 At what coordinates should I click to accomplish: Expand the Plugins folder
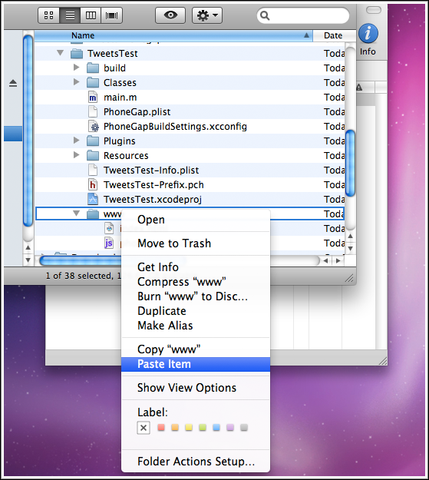(77, 141)
